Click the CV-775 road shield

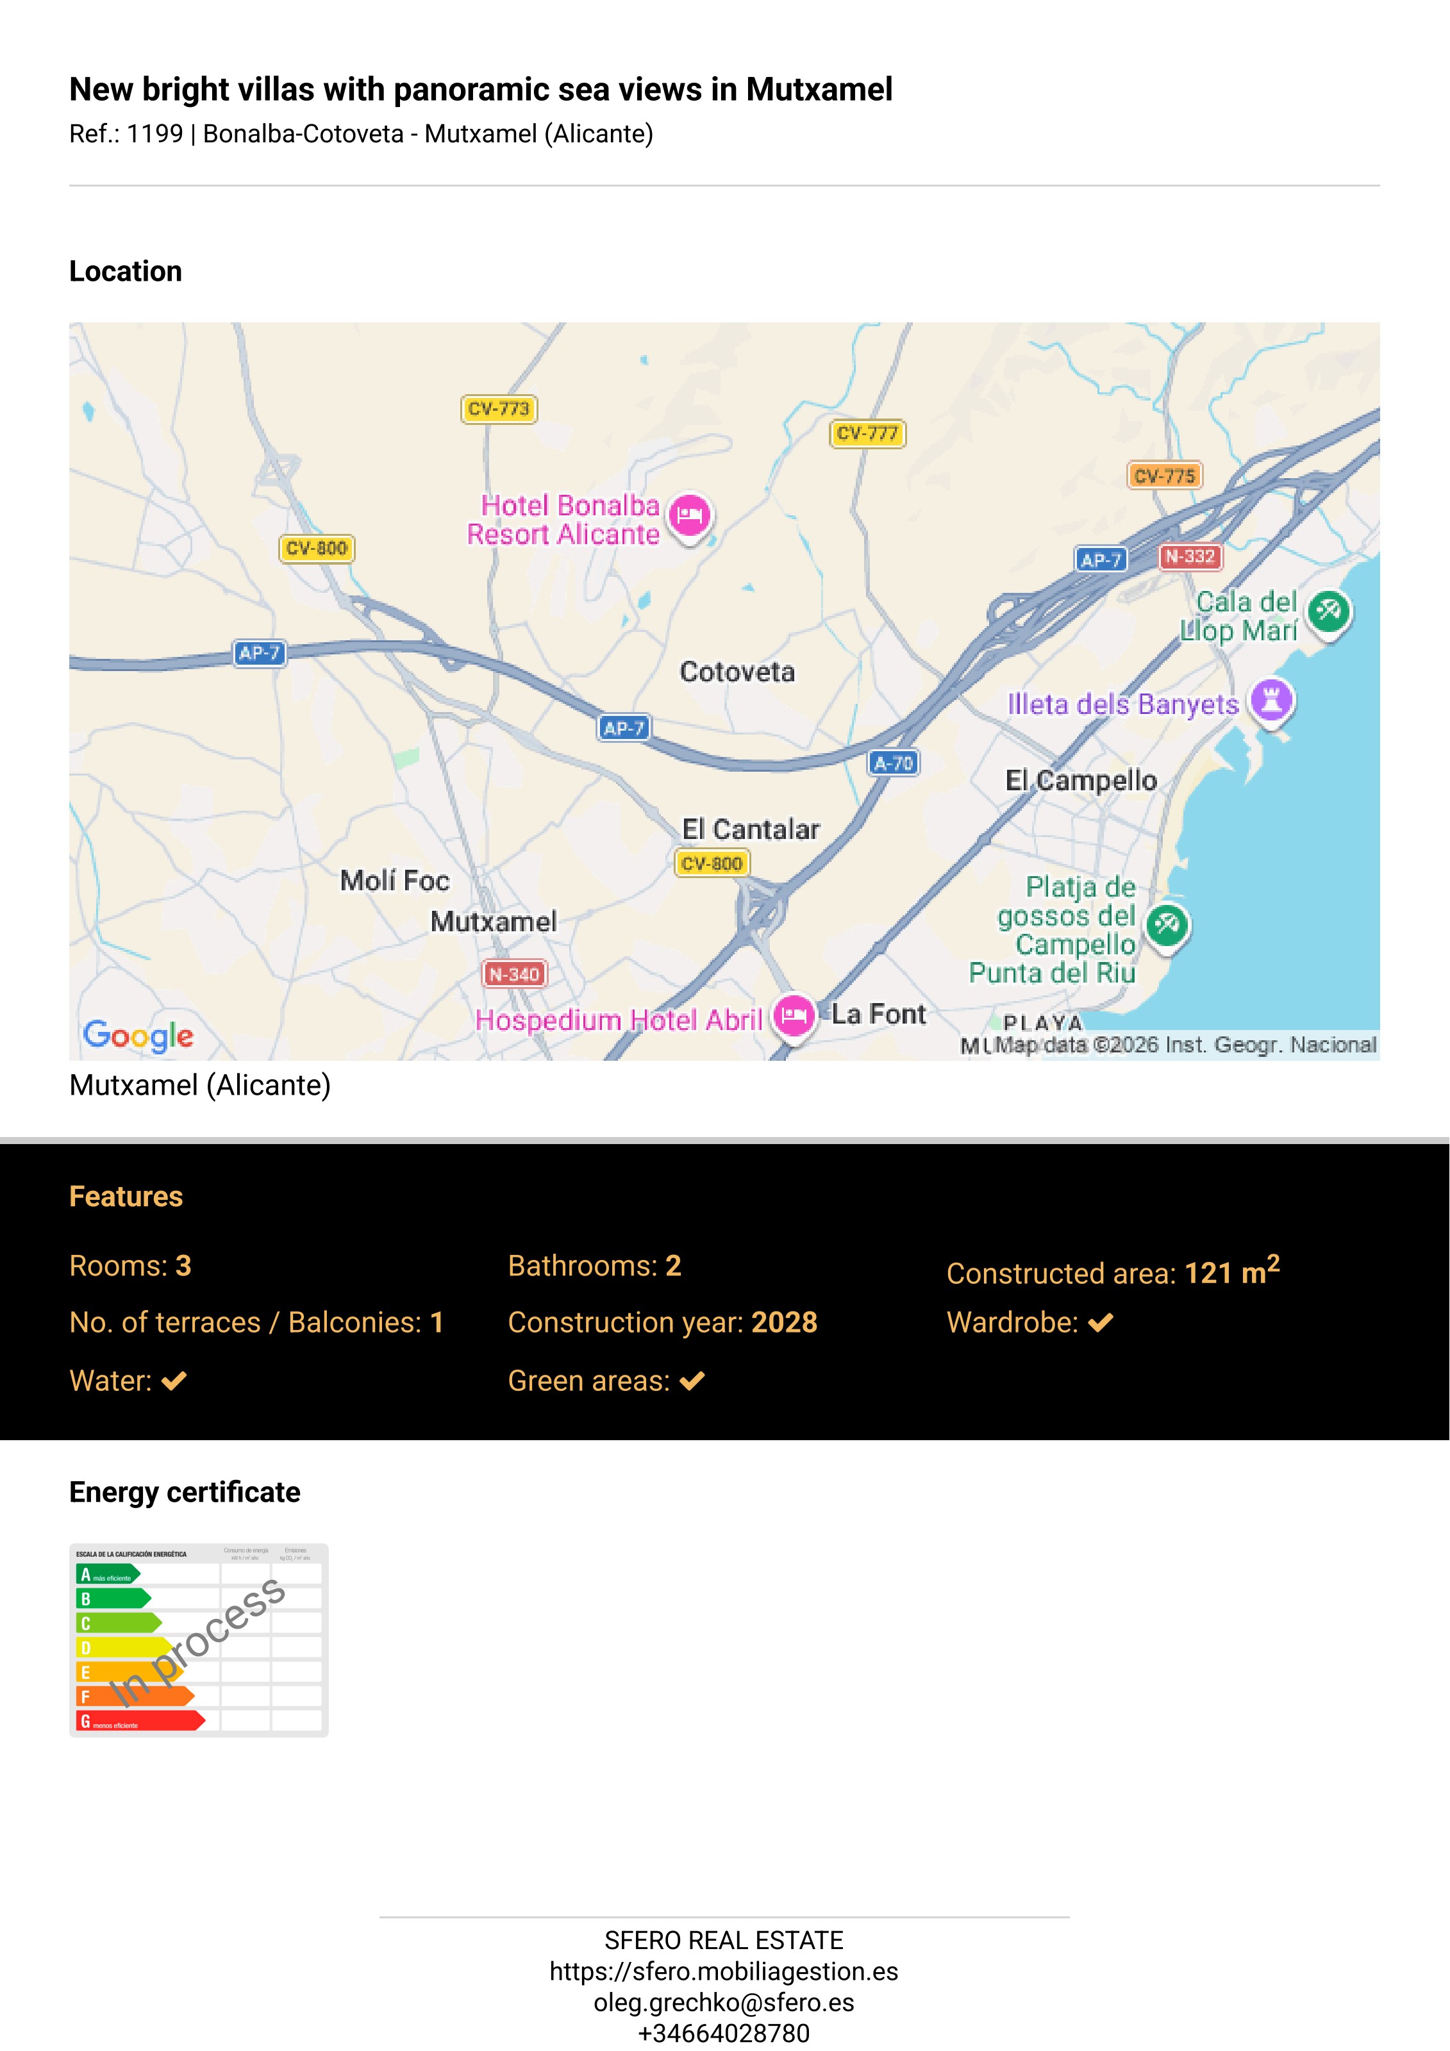1164,476
